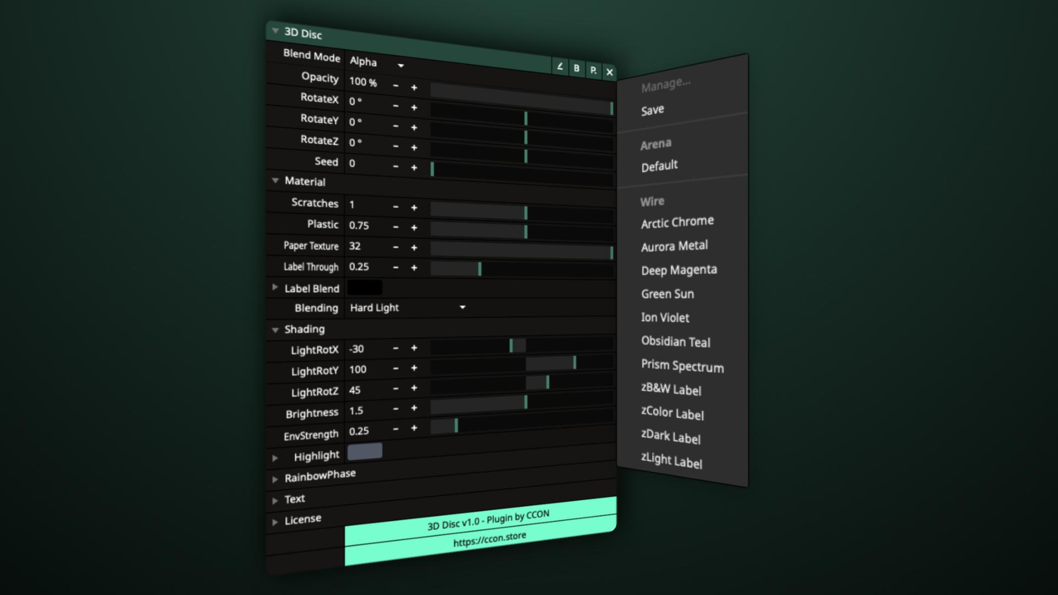Viewport: 1058px width, 595px height.
Task: Increase Seed with plus button
Action: [x=414, y=167]
